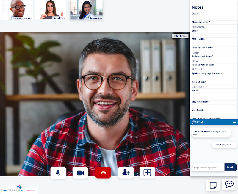
Task: Open the Type of Call dropdown
Action: tap(214, 87)
